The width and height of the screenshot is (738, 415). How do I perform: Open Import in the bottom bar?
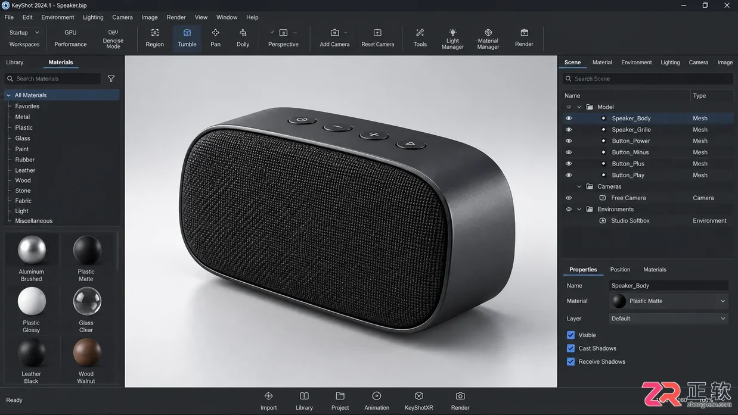click(268, 401)
